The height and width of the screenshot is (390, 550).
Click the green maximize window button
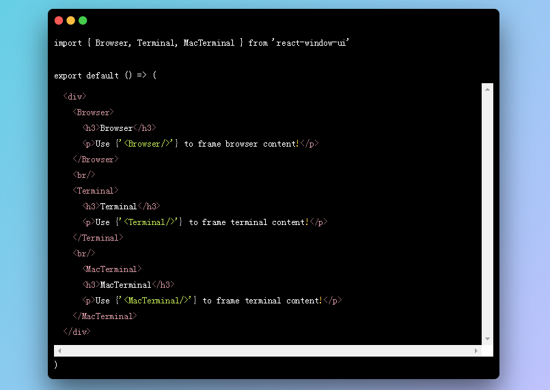click(83, 20)
